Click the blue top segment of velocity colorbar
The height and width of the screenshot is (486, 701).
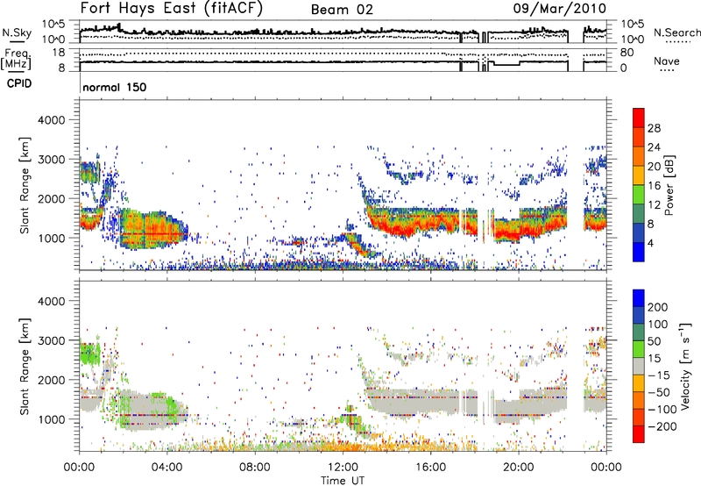tap(639, 298)
